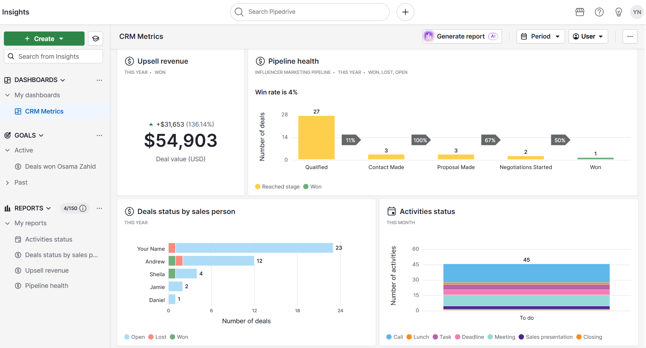Screen dimensions: 646x348
Task: Click inside the Search Pipedrive field
Action: point(310,12)
